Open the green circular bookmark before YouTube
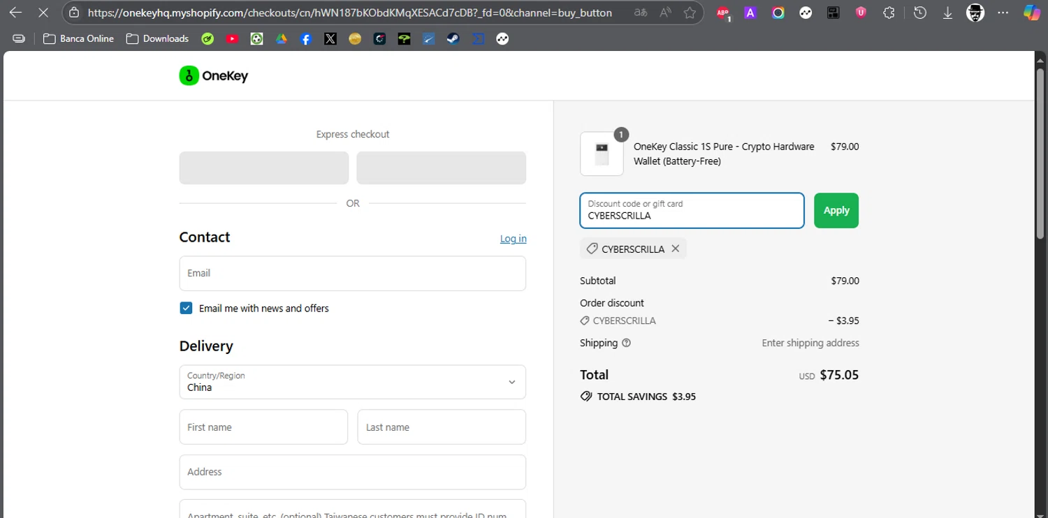This screenshot has width=1048, height=518. pyautogui.click(x=208, y=39)
